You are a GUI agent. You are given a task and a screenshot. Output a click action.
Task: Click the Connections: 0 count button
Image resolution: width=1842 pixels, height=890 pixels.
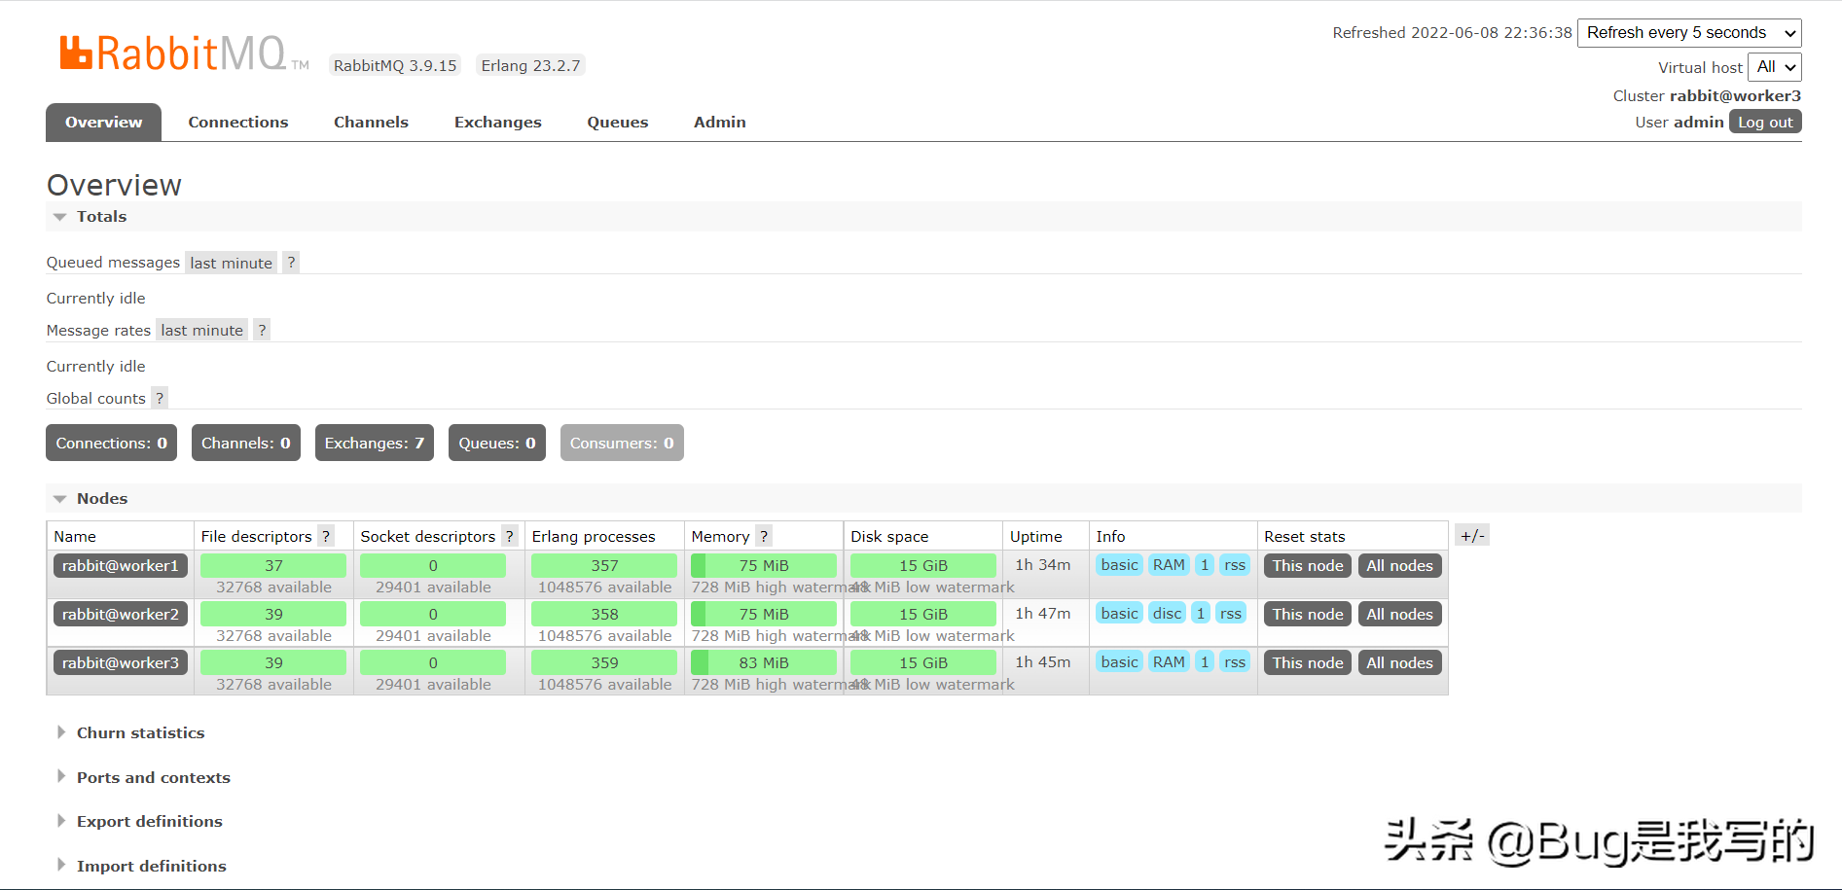[x=111, y=443]
